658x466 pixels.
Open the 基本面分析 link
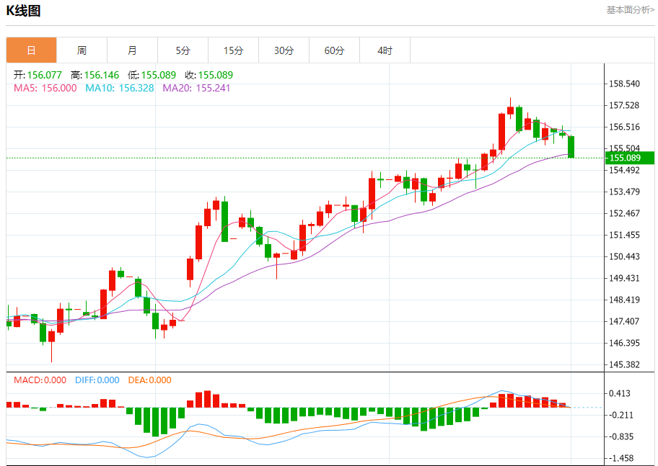coord(631,9)
